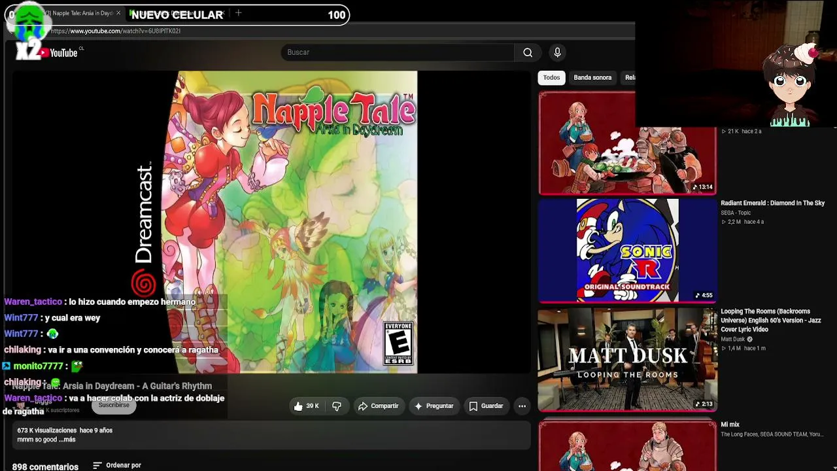The width and height of the screenshot is (837, 471).
Task: Share the video using Compartir
Action: pos(378,406)
